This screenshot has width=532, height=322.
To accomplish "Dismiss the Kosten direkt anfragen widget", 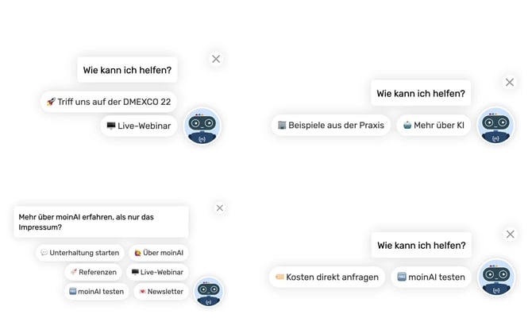I will [x=510, y=234].
